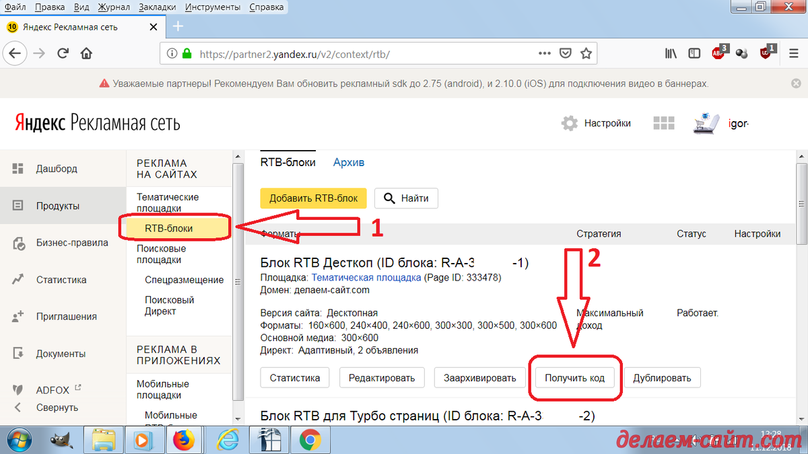Screen dimensions: 808x454
Task: Open Инструменты menu
Action: [x=213, y=7]
